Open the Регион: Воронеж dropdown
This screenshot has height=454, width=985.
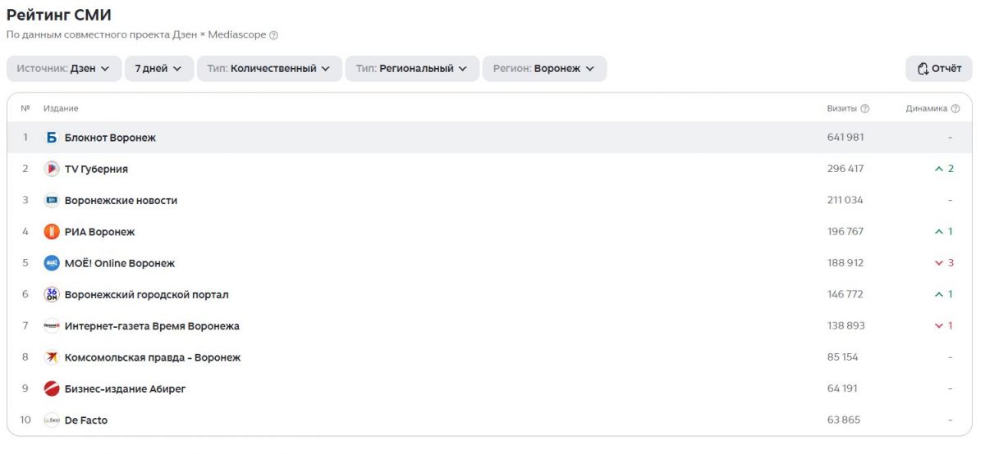click(544, 69)
